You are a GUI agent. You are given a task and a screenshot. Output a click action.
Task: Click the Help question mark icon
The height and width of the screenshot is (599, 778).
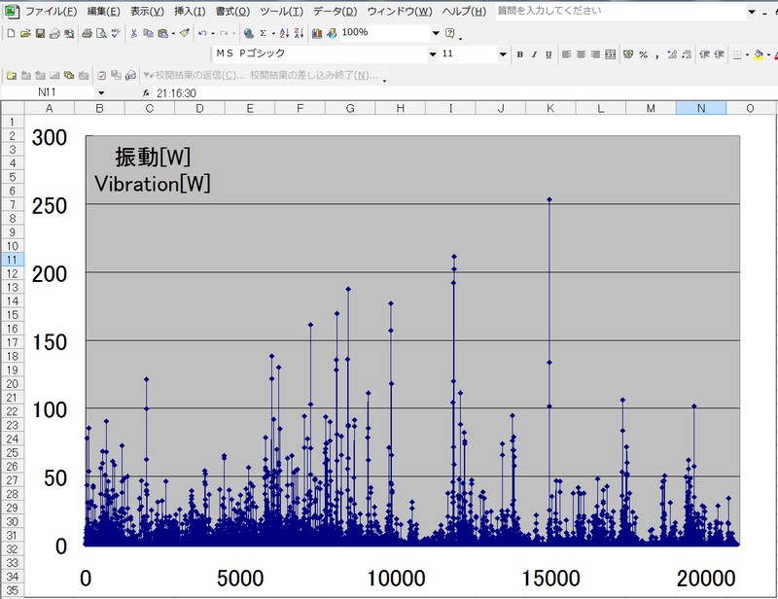point(449,33)
